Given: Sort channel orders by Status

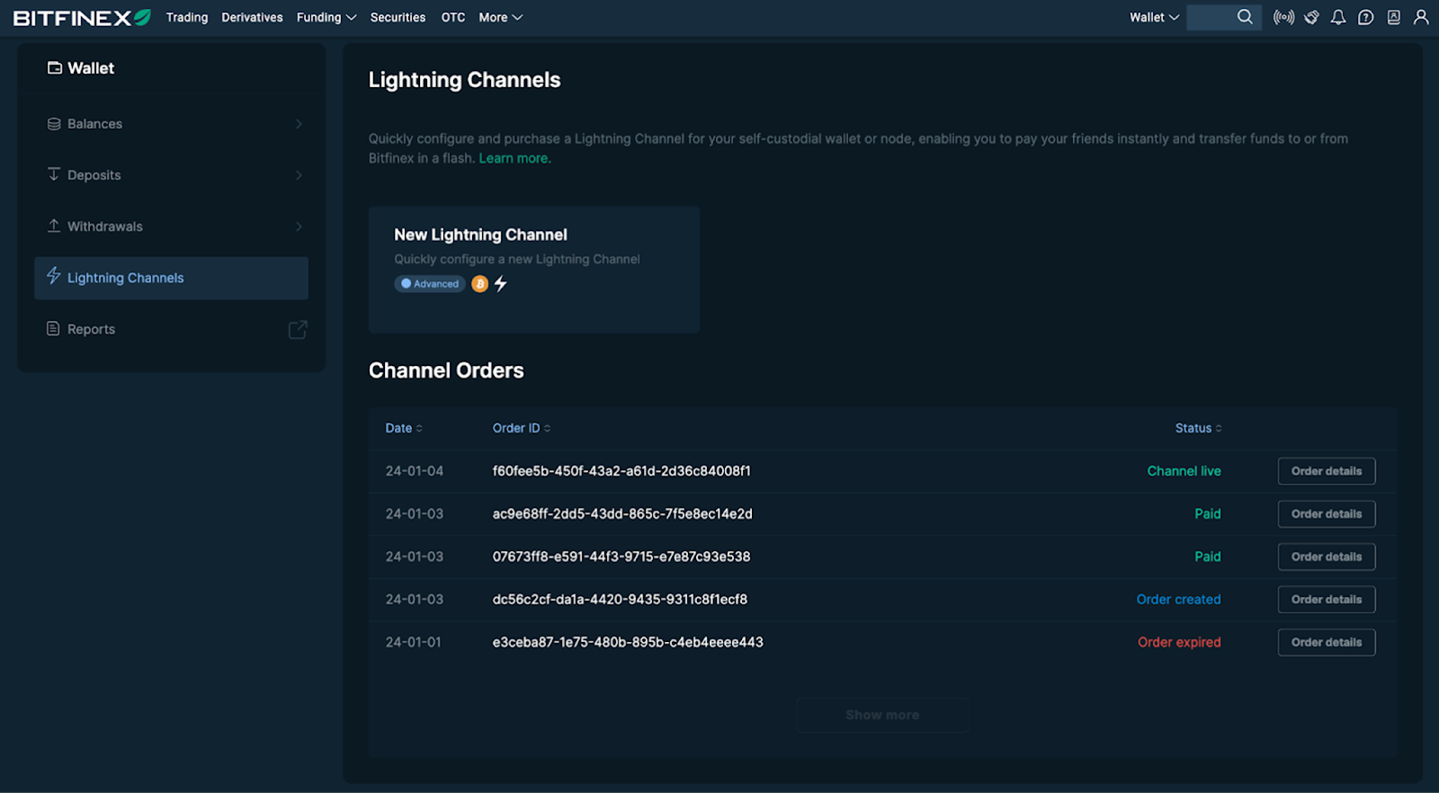Looking at the screenshot, I should point(1198,428).
